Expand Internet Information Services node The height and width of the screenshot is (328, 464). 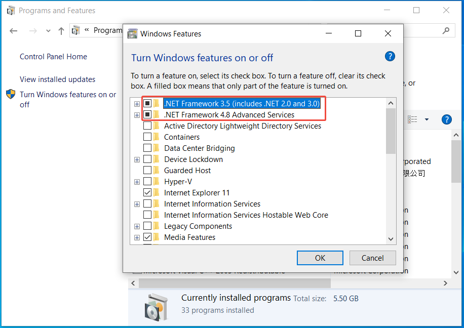pyautogui.click(x=137, y=203)
